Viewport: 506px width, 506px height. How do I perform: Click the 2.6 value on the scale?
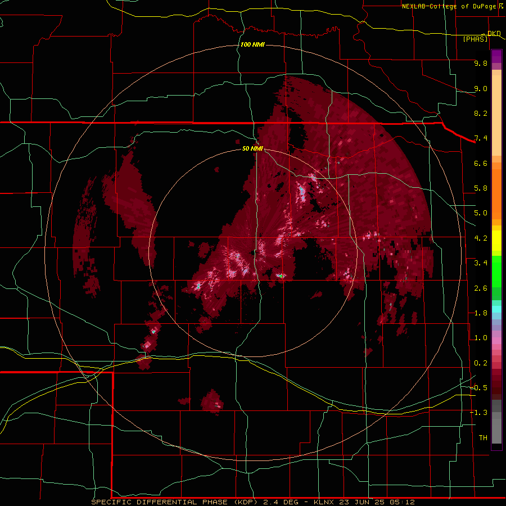point(481,288)
